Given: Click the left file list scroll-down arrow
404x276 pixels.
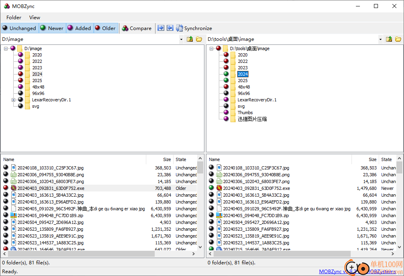Looking at the screenshot, I should (x=200, y=247).
